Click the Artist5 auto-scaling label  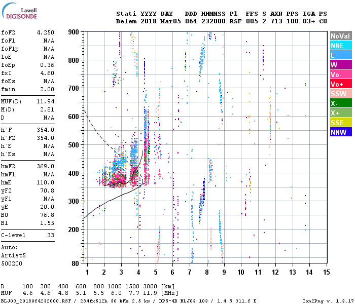13,255
